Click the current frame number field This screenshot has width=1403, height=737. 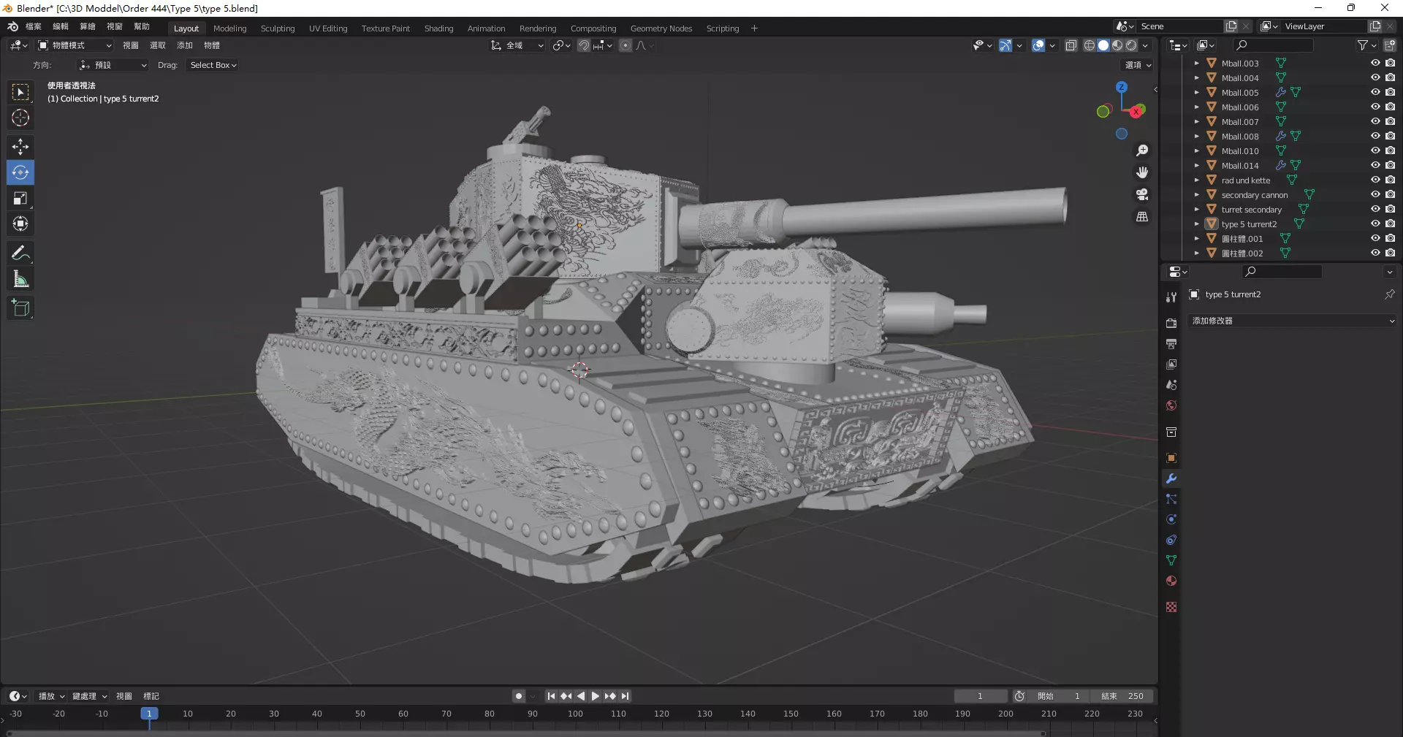click(x=980, y=696)
